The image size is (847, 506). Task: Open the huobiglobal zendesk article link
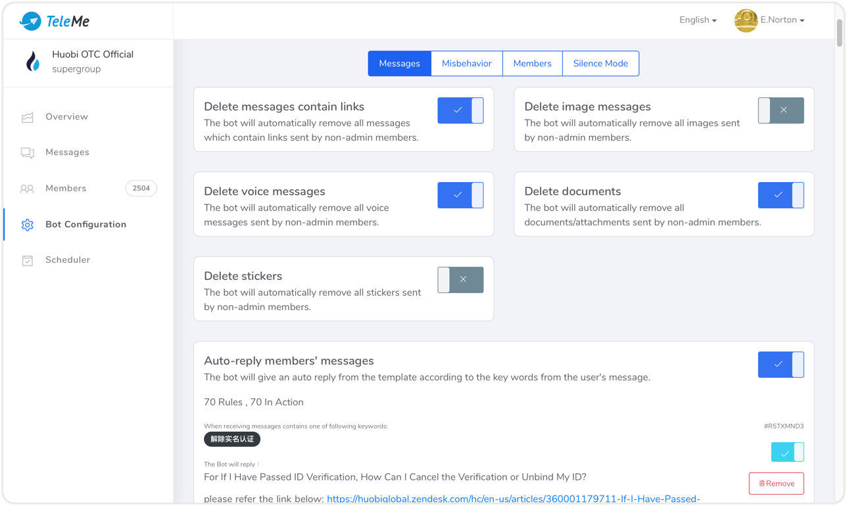pos(513,499)
